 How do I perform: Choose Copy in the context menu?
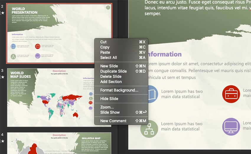[x=105, y=47]
